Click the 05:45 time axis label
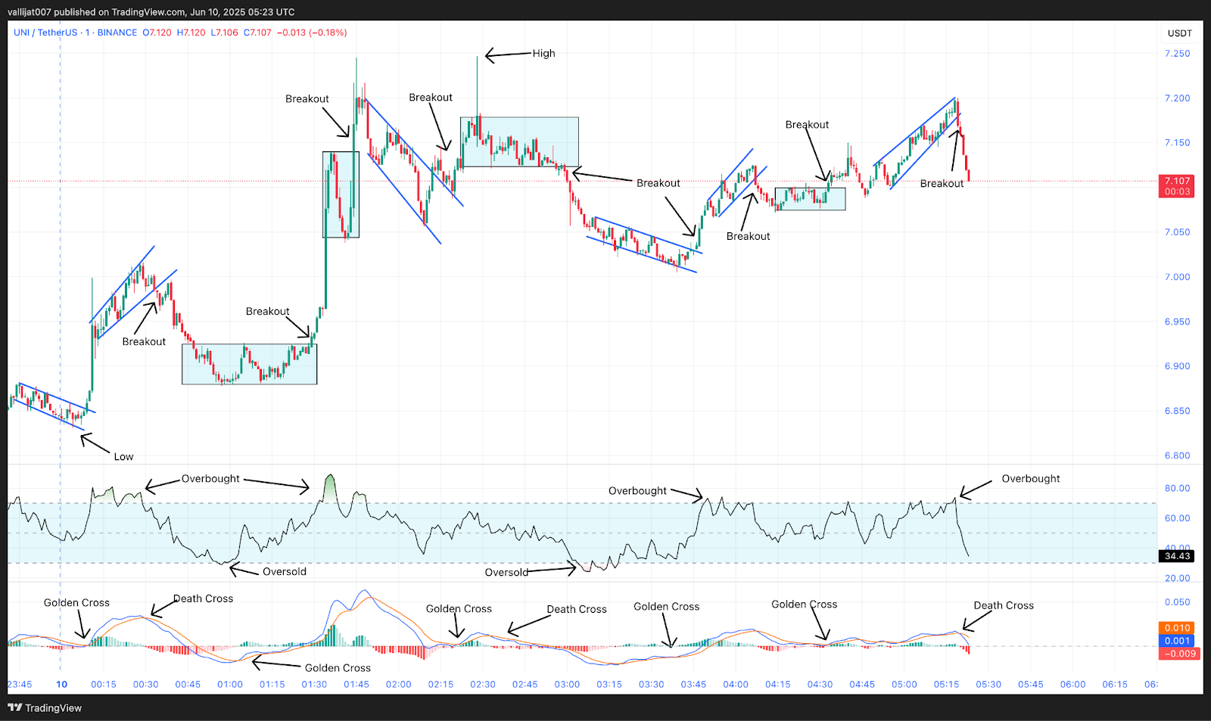 (x=1031, y=685)
